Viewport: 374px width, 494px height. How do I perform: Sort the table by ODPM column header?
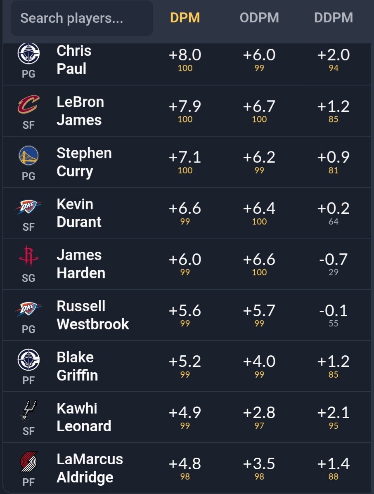(x=259, y=18)
